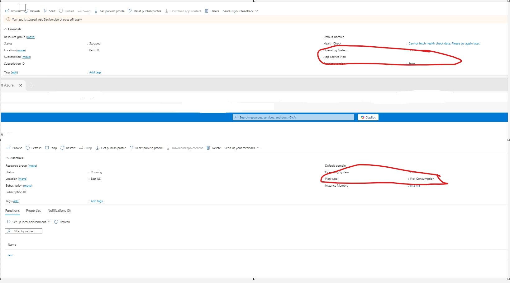Click Swap in the top stopped-app toolbar
This screenshot has height=283, width=510.
click(x=84, y=11)
